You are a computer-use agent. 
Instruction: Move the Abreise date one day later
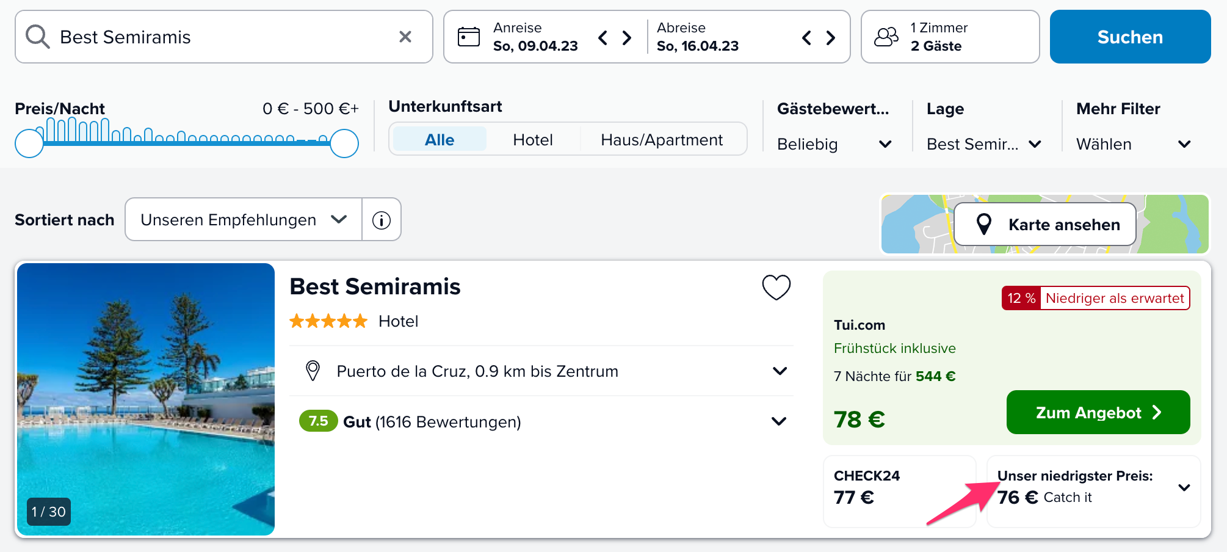tap(830, 37)
